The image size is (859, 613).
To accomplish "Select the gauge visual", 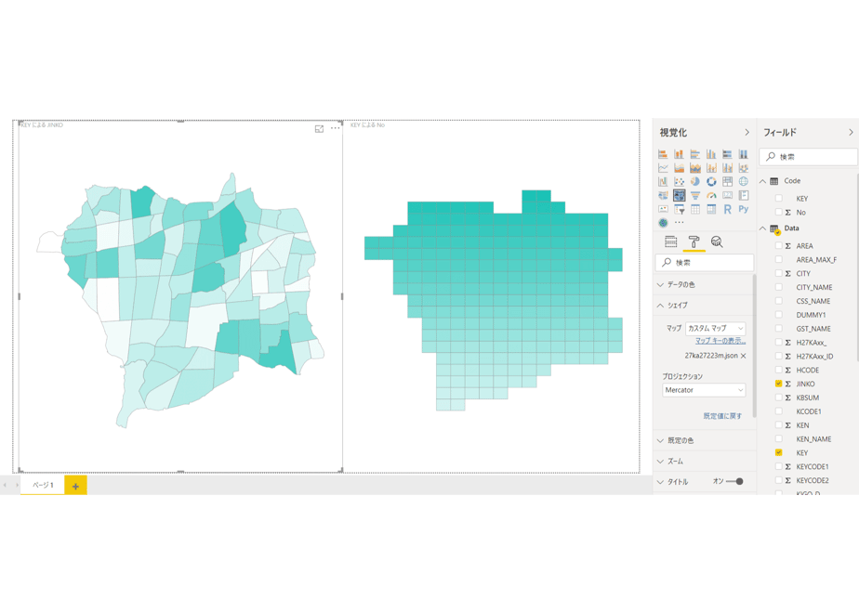I will 711,195.
